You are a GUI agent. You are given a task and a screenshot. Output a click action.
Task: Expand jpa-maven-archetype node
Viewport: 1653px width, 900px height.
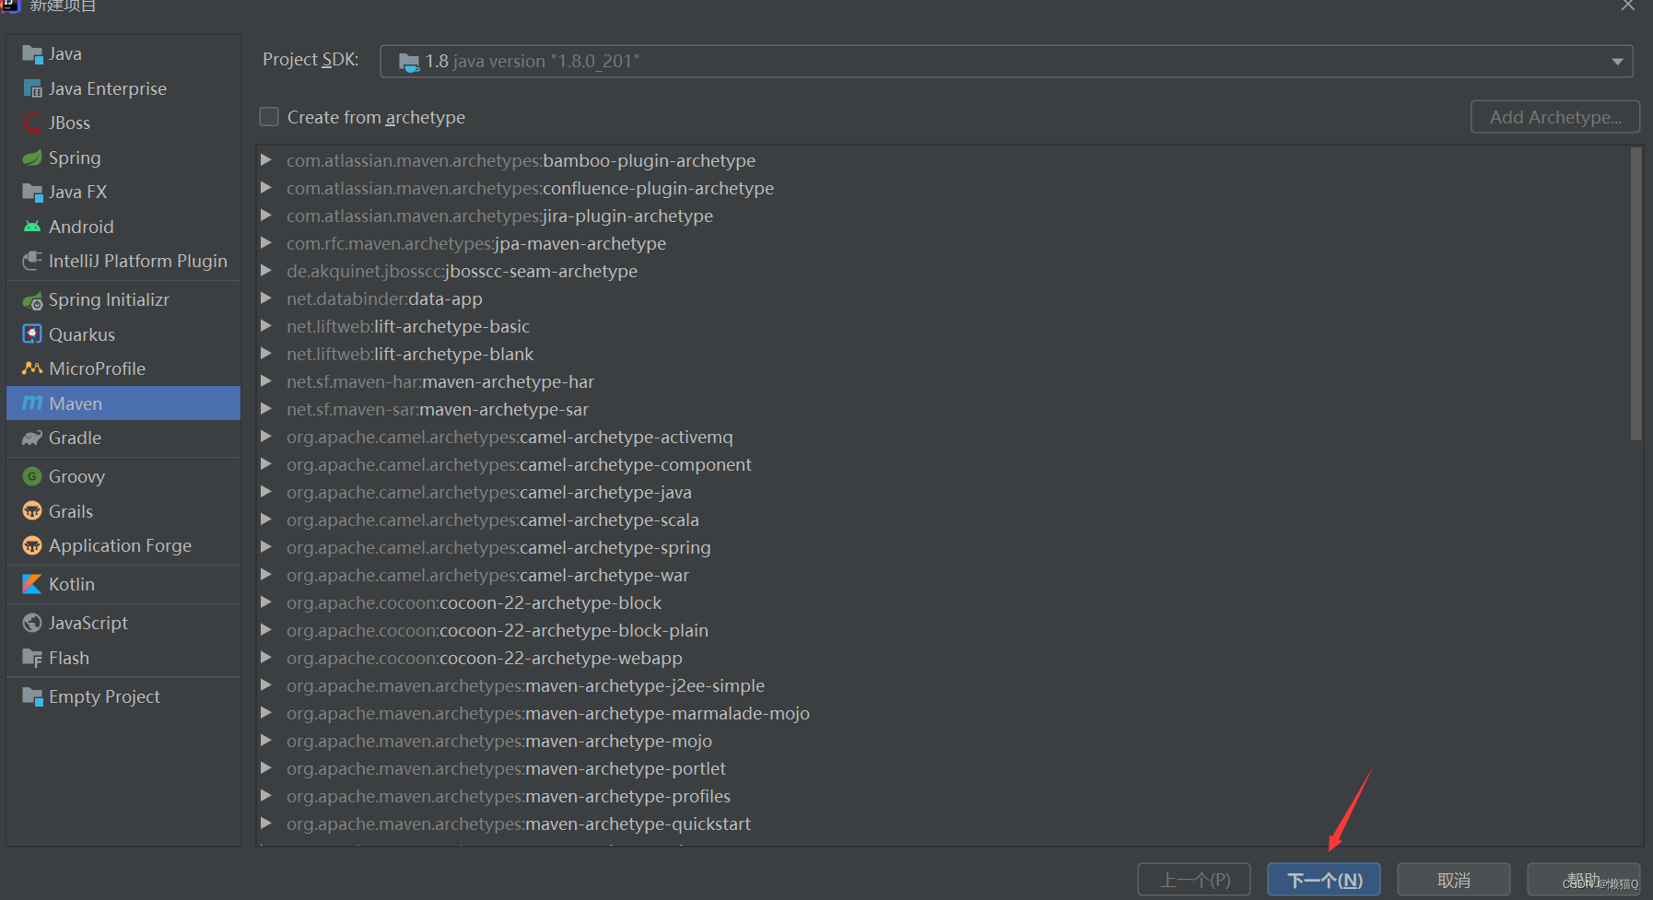[266, 243]
